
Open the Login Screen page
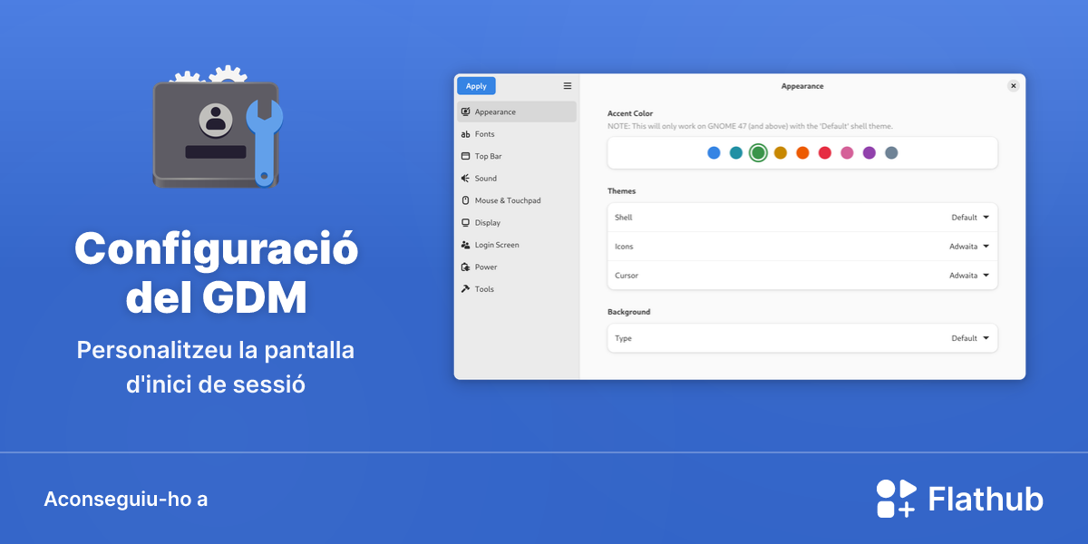click(497, 245)
